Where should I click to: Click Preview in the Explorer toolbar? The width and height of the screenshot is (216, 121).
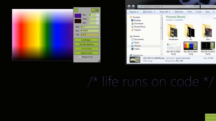pyautogui.click(x=148, y=12)
